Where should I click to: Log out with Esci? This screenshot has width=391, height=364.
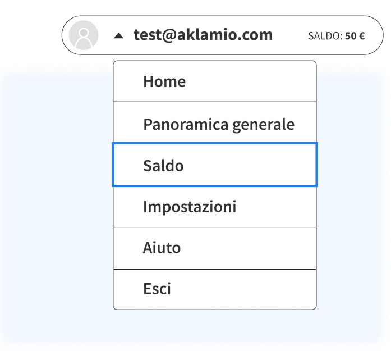pos(215,289)
